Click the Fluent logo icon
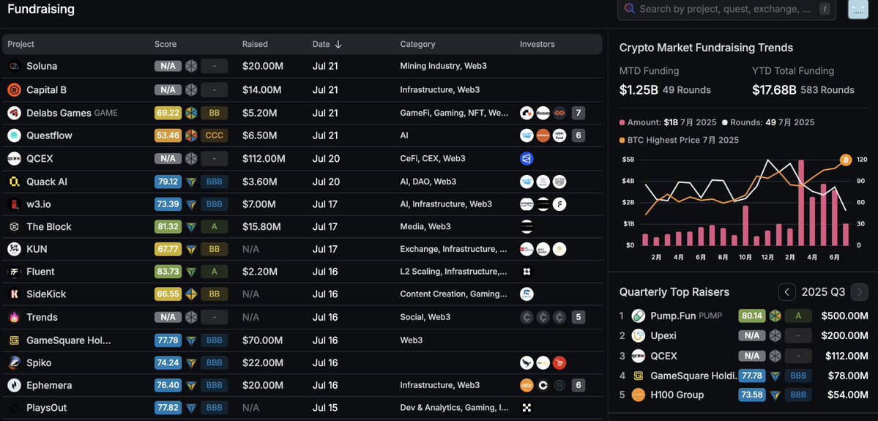This screenshot has width=878, height=421. (14, 272)
